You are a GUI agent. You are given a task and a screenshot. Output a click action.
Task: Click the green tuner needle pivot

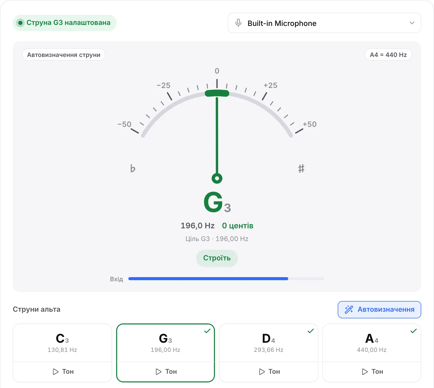[x=217, y=178]
